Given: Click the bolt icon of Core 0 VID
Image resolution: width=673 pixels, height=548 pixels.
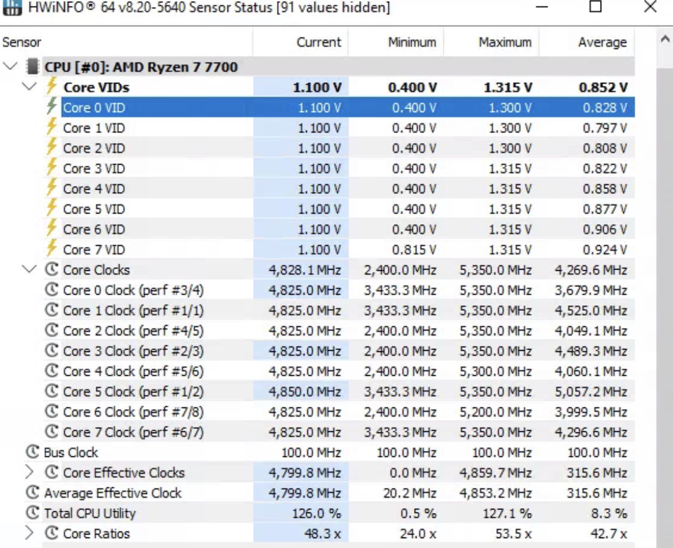Looking at the screenshot, I should coord(51,106).
